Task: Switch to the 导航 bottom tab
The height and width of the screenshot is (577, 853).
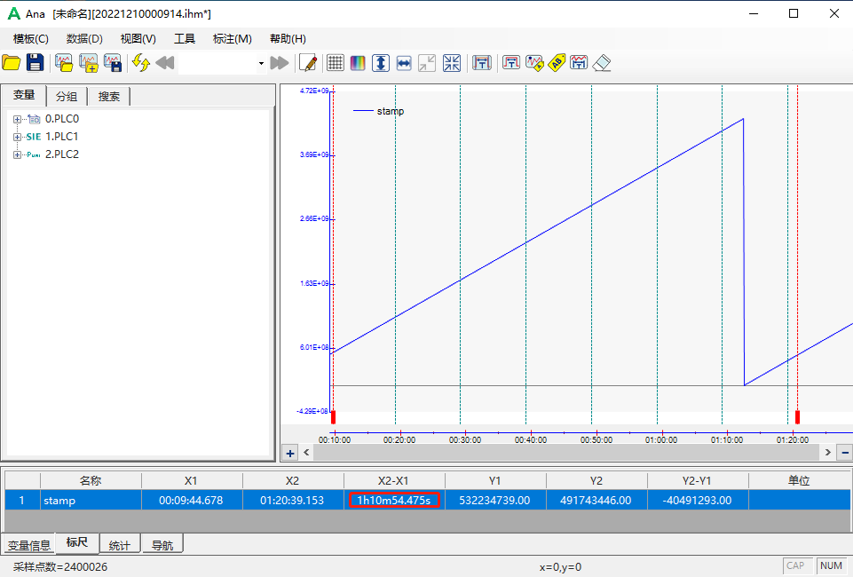Action: pos(162,545)
